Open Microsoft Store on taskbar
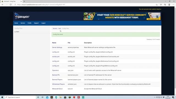 [x=65, y=97]
